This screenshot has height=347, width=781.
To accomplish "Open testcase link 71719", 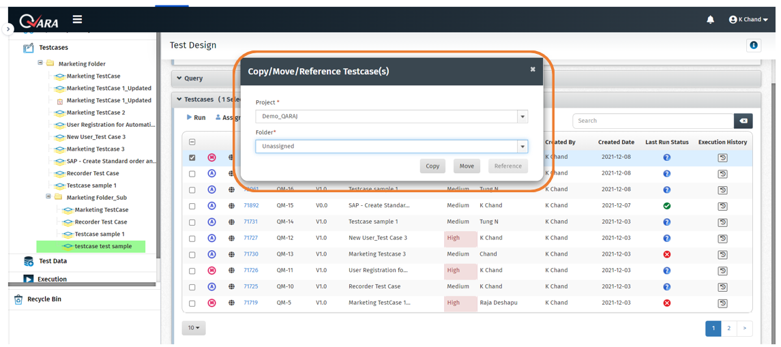I will (250, 303).
